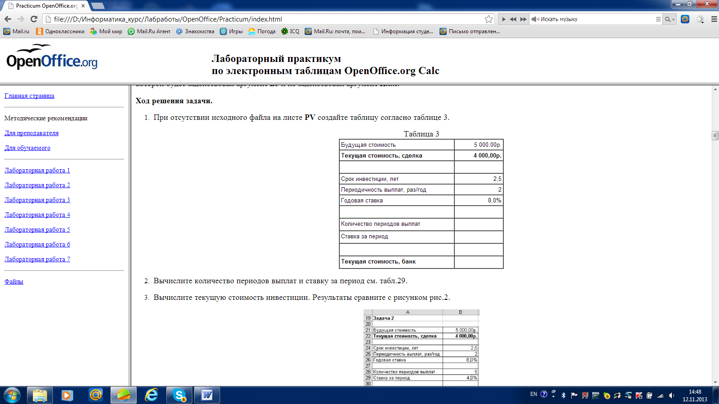The width and height of the screenshot is (719, 404).
Task: Click the OpenOffice.org logo
Action: 52,57
